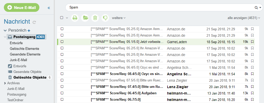Viewport: 264px width, 103px height.
Task: Click the trash delete icon in the toolbar
Action: tap(95, 18)
